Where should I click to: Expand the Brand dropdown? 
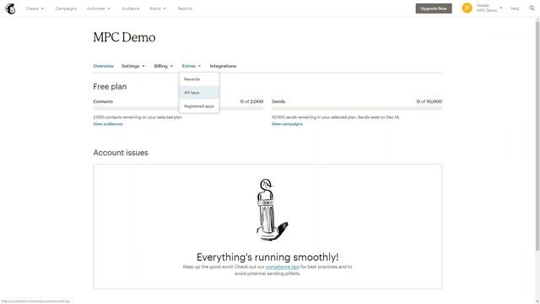(158, 8)
